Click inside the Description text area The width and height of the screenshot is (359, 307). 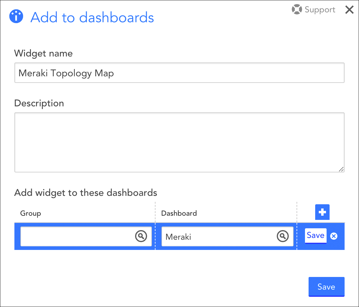click(x=179, y=142)
